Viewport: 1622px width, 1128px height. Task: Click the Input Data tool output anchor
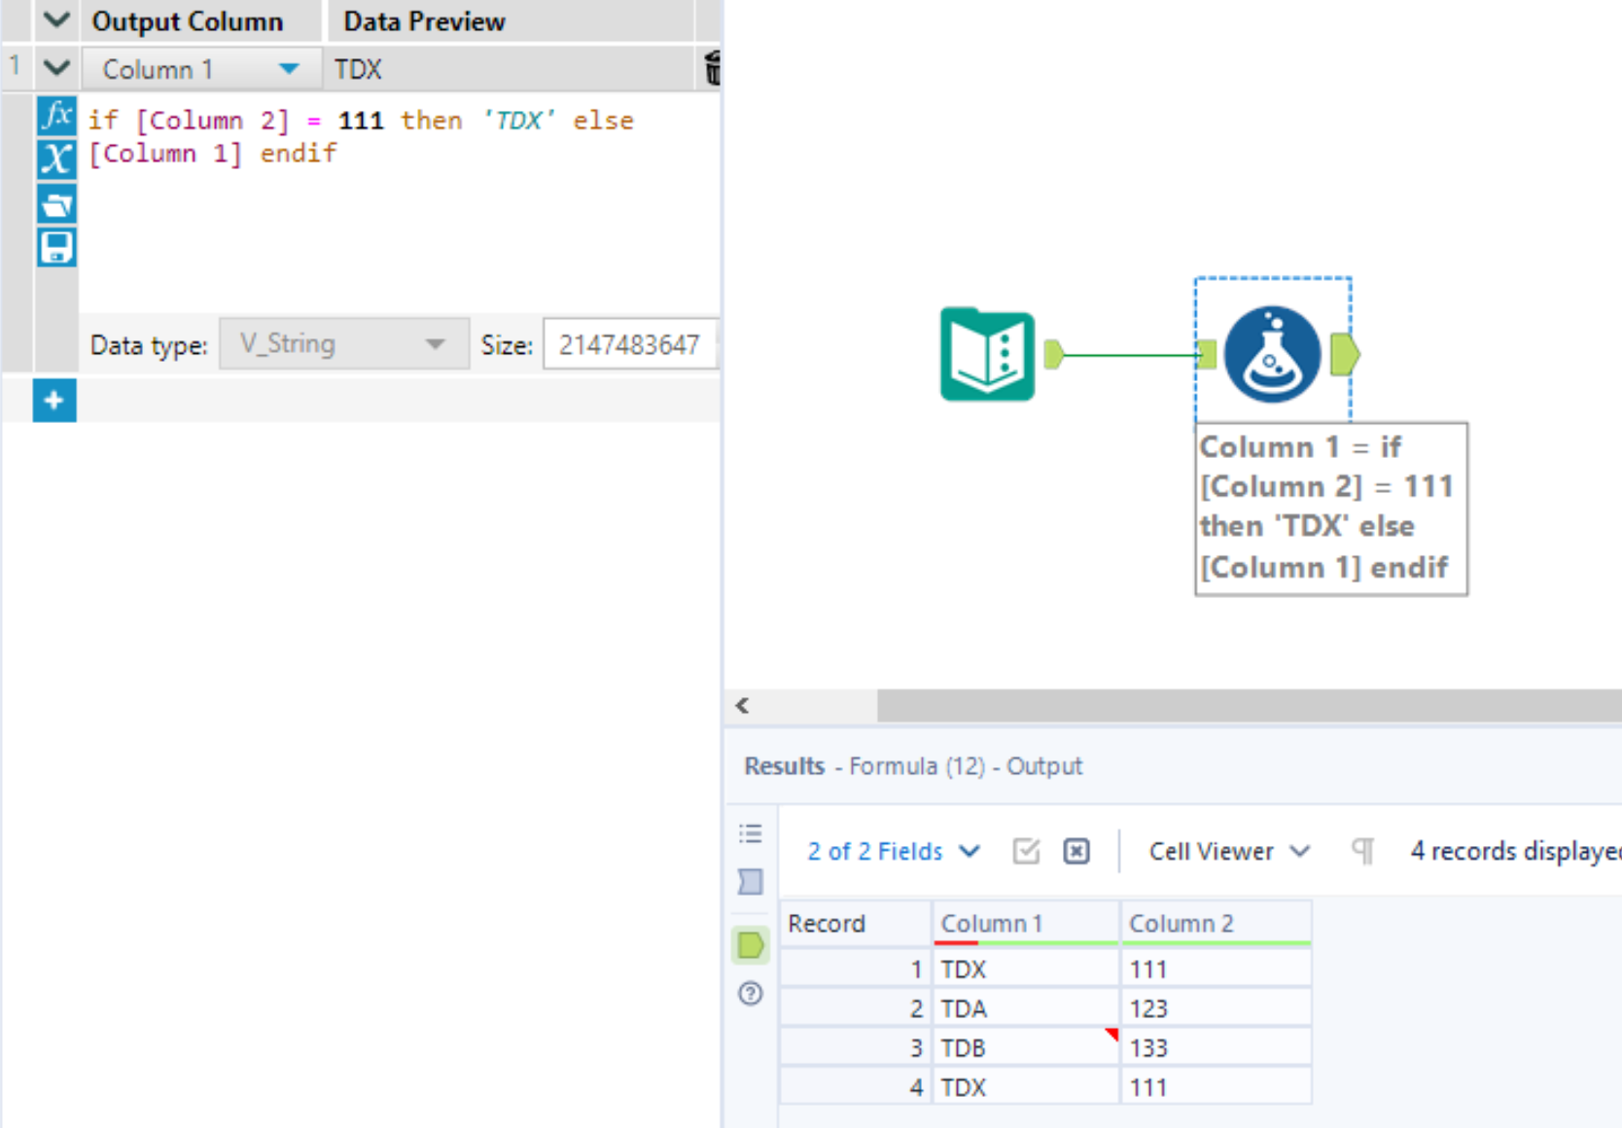(1053, 354)
